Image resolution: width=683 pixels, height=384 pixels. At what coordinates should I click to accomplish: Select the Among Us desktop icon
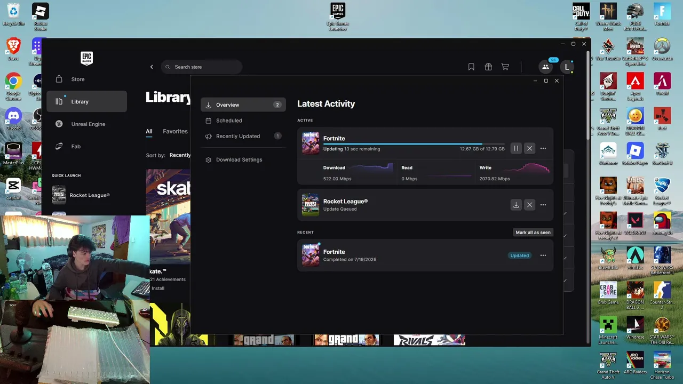[662, 224]
